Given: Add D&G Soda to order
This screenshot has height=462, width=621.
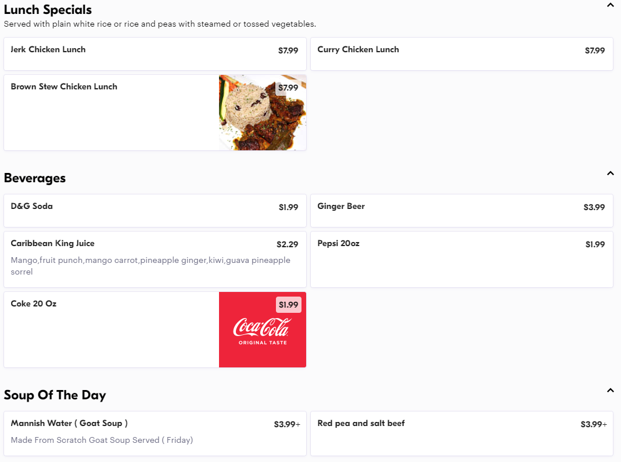Looking at the screenshot, I should click(155, 211).
